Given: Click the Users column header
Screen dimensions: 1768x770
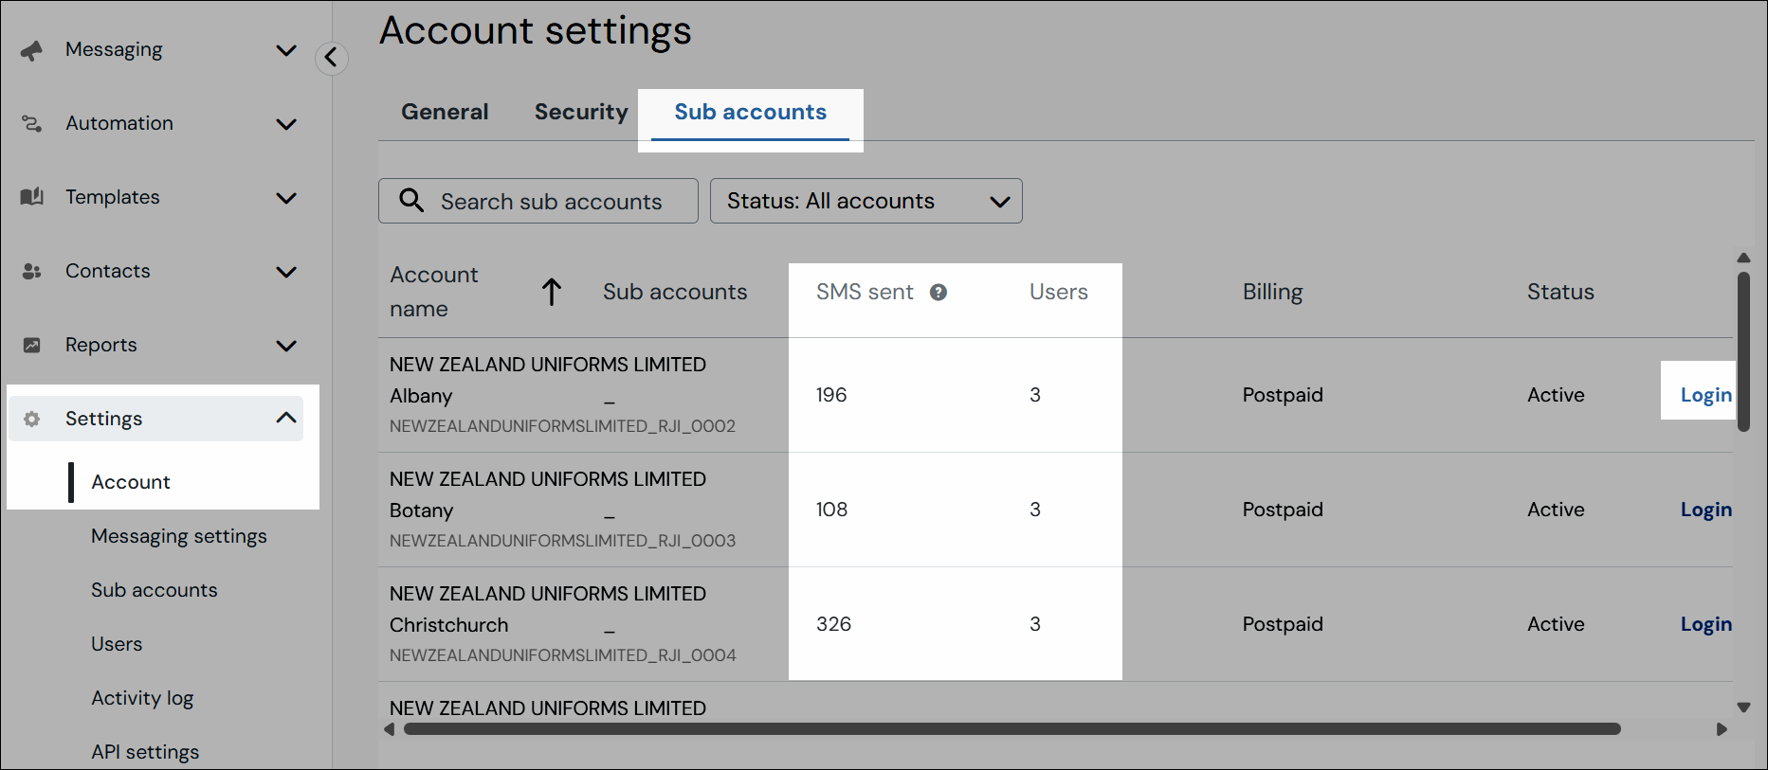Looking at the screenshot, I should pos(1059,292).
